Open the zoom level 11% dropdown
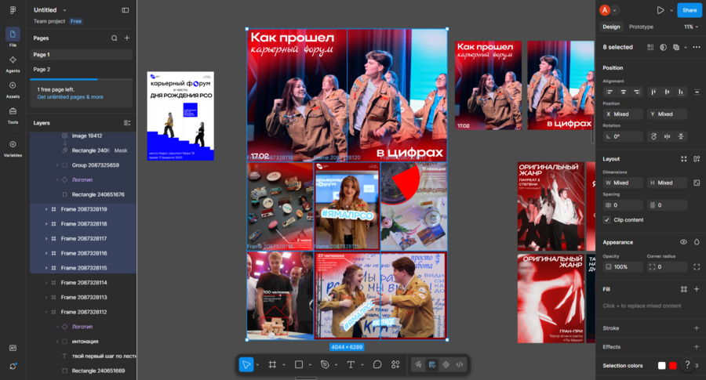 click(691, 27)
